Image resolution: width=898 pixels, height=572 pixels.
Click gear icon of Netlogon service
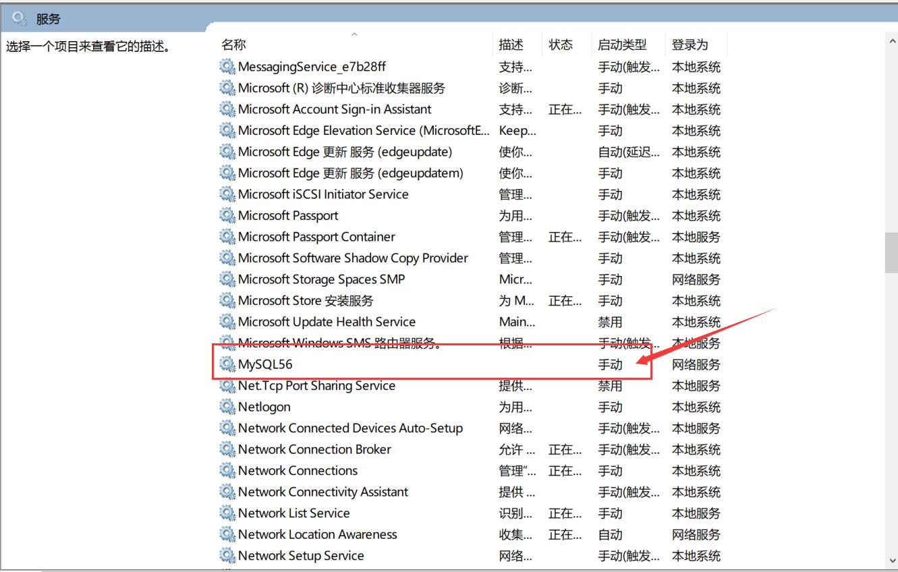[227, 407]
